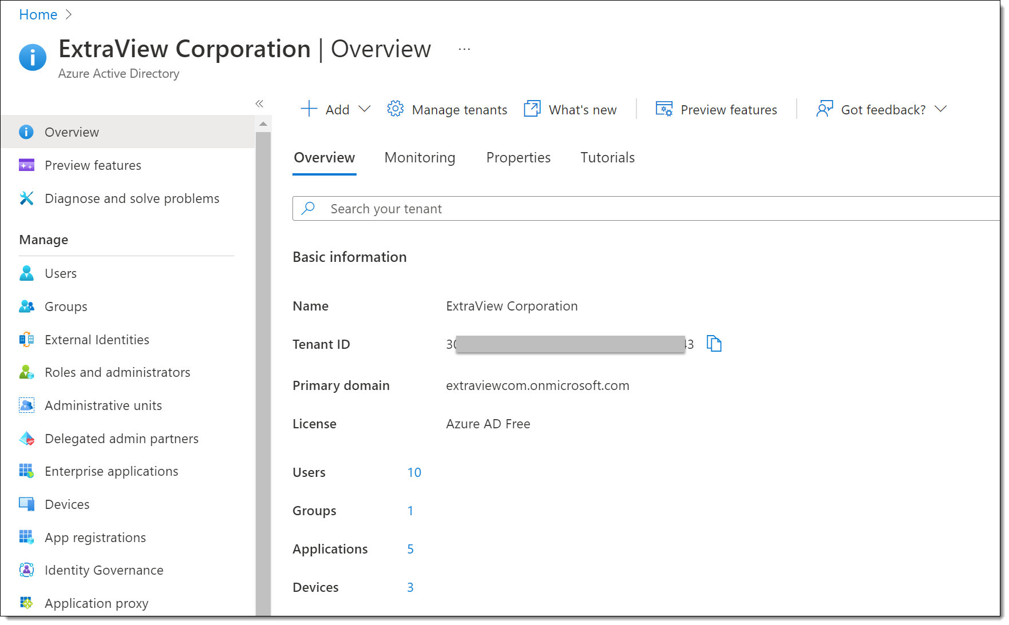Focus the Search your tenant field
1009x625 pixels.
click(x=646, y=208)
